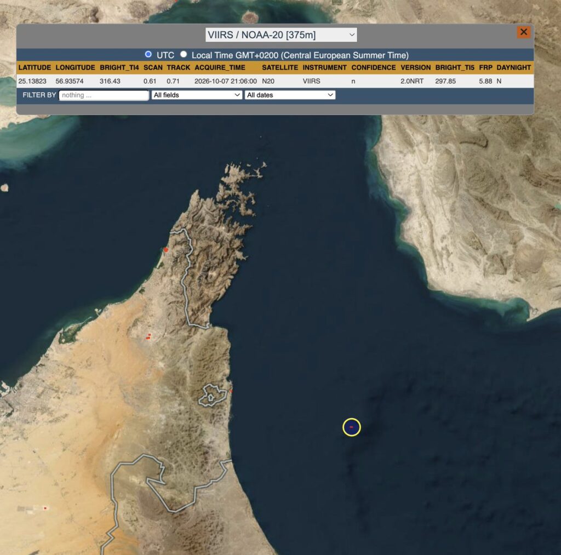Close the fire data panel
This screenshot has height=555, width=561.
(x=523, y=32)
